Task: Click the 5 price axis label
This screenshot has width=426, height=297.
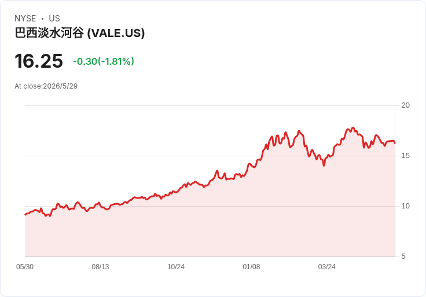Action: (403, 256)
